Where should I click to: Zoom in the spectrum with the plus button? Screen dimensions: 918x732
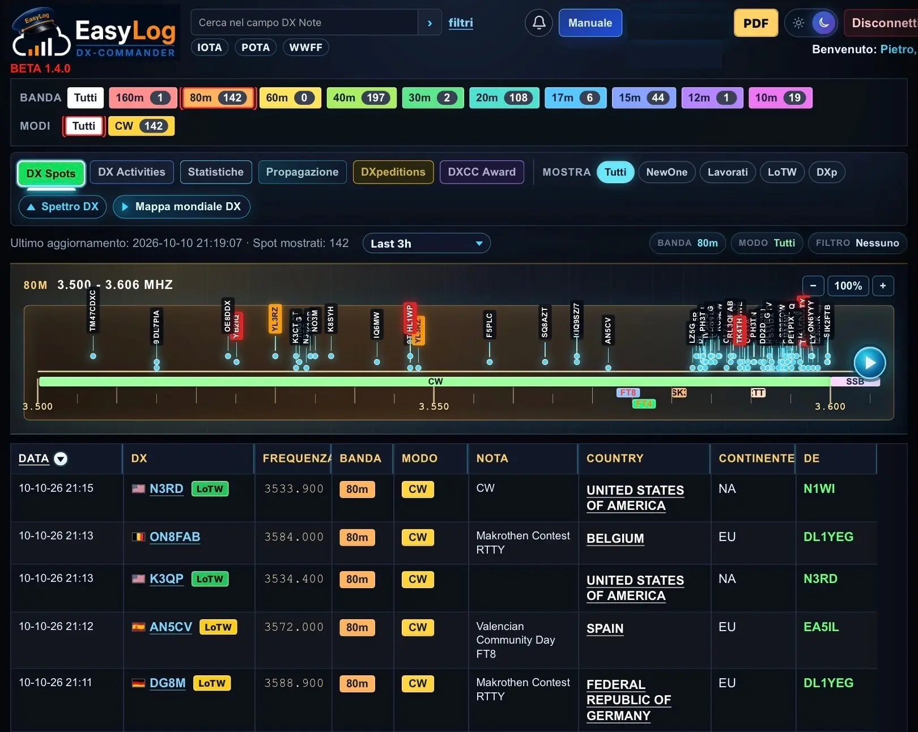(x=883, y=286)
